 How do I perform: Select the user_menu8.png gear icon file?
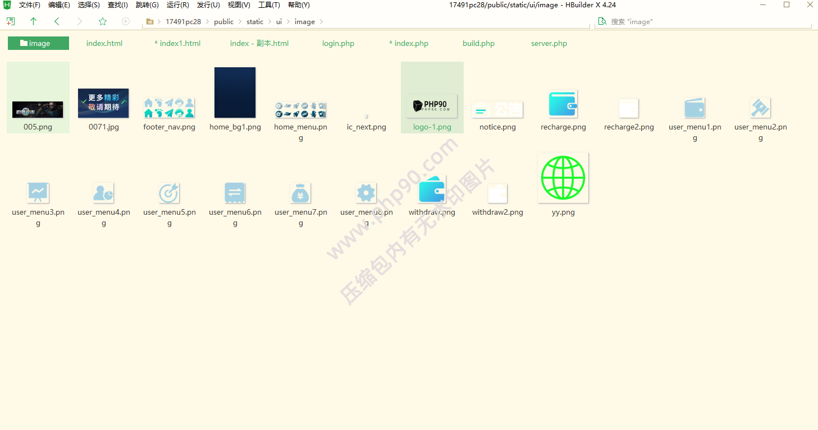click(x=366, y=193)
